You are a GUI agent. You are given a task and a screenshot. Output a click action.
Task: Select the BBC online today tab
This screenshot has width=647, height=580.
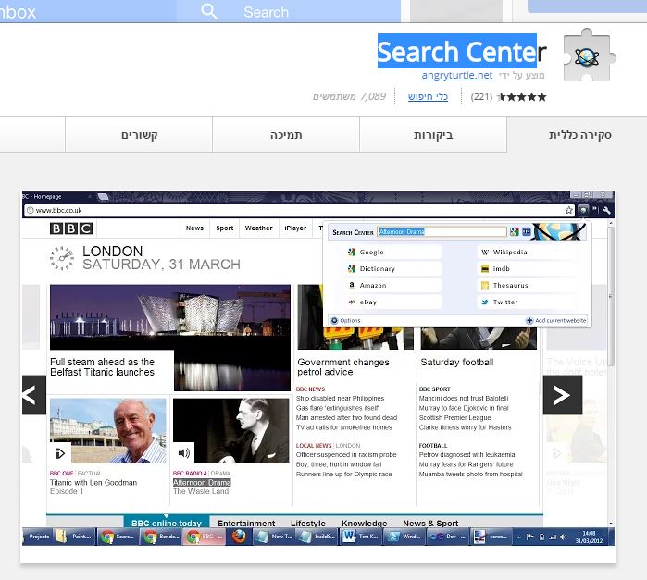[167, 523]
